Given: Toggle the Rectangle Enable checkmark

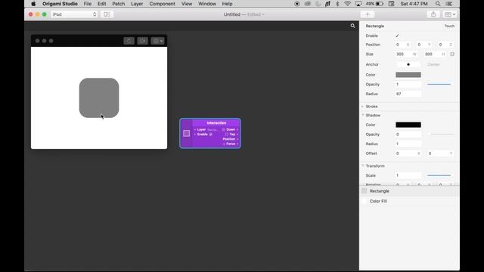Looking at the screenshot, I should pyautogui.click(x=397, y=36).
